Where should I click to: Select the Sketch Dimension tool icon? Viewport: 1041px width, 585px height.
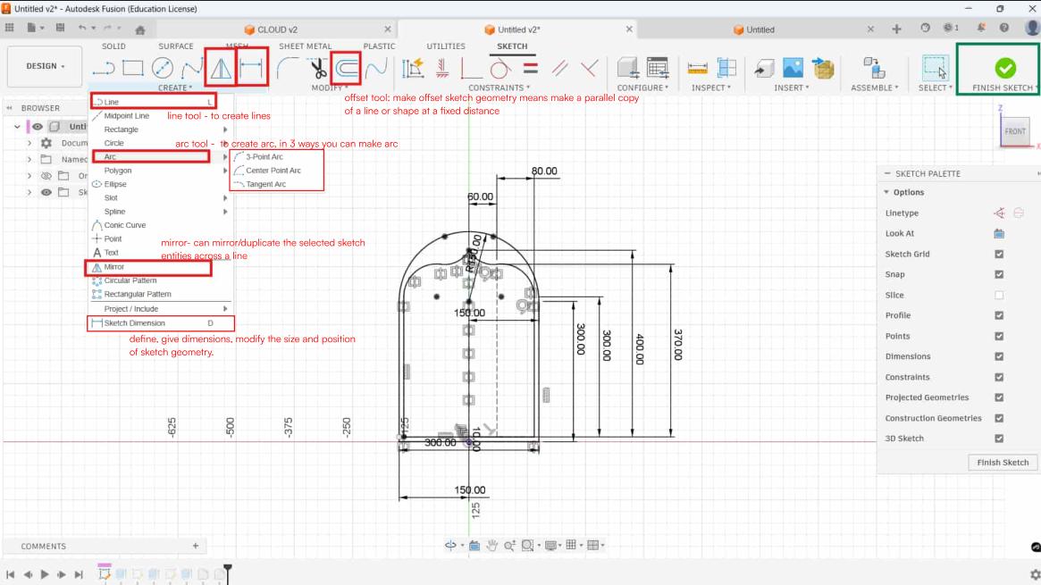(x=252, y=68)
